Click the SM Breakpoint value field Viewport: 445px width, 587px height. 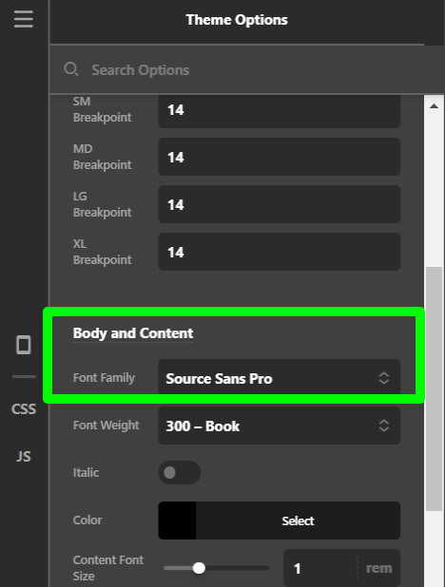[280, 110]
